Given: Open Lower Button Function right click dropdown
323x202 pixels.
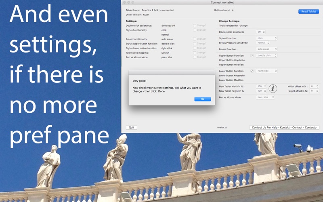Looking at the screenshot, I should [266, 71].
